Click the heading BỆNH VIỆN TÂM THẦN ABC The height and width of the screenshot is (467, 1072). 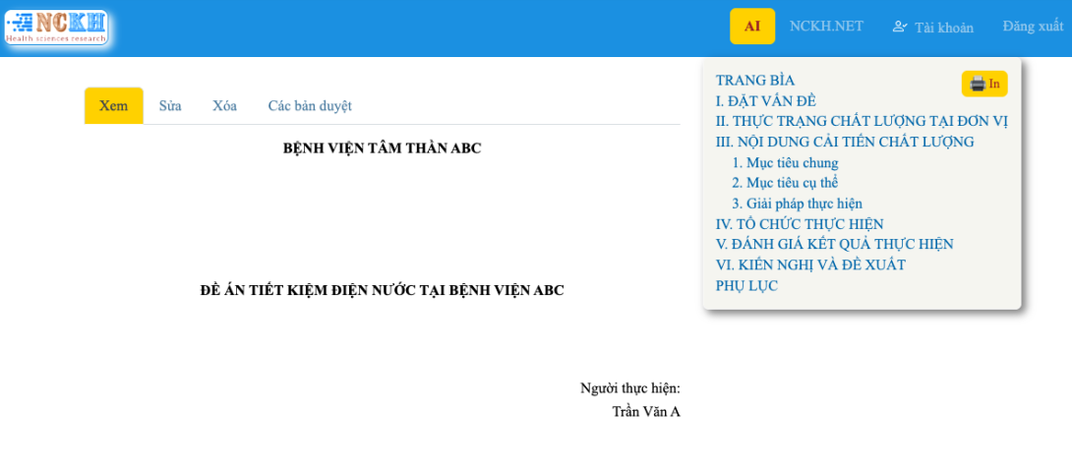coord(383,148)
